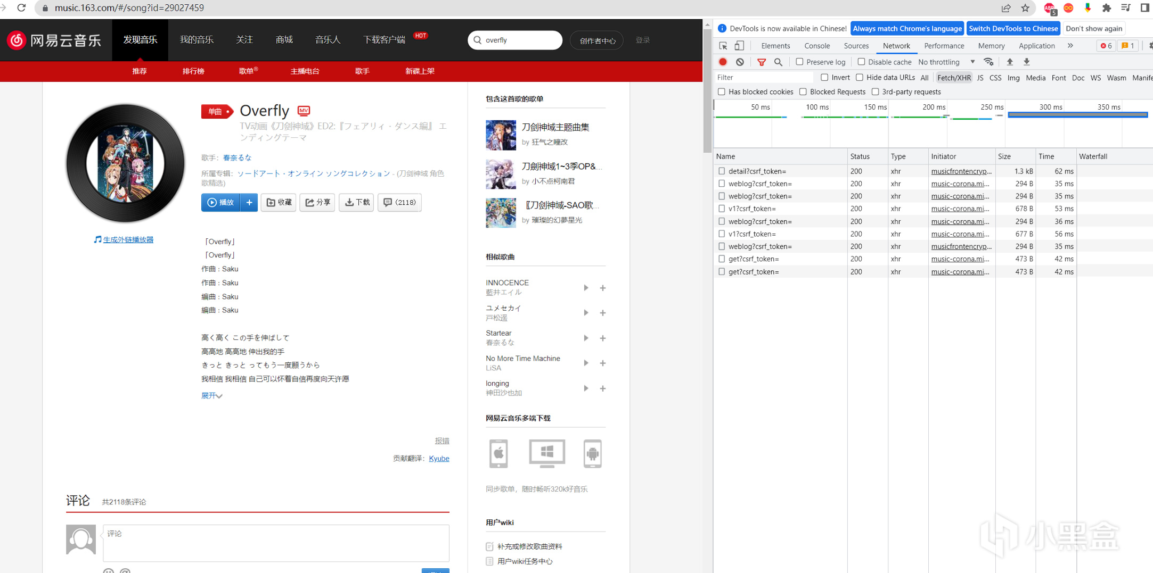The height and width of the screenshot is (573, 1153).
Task: Add INNOCENCE to the playlist
Action: (x=603, y=288)
